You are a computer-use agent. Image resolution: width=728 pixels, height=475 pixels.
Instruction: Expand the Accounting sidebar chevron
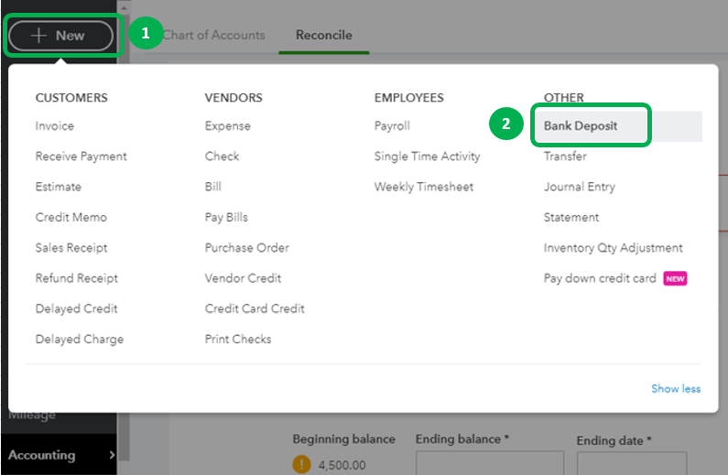(x=112, y=455)
